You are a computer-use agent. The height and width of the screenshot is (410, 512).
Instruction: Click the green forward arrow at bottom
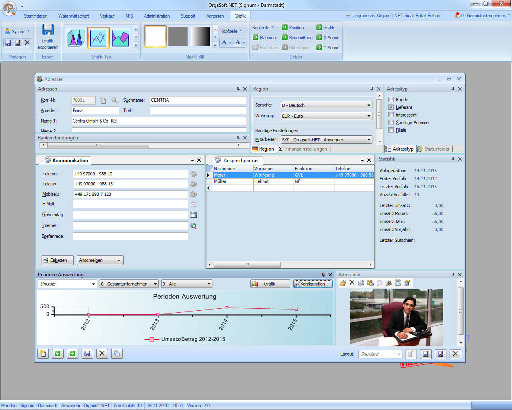(x=72, y=354)
